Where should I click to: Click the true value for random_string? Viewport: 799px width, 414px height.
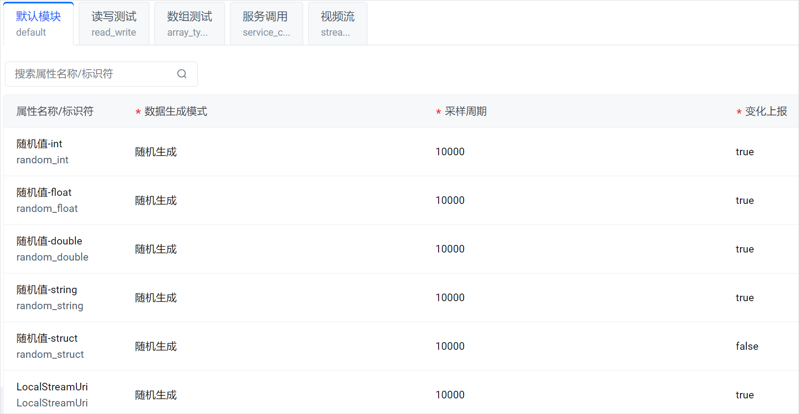745,298
